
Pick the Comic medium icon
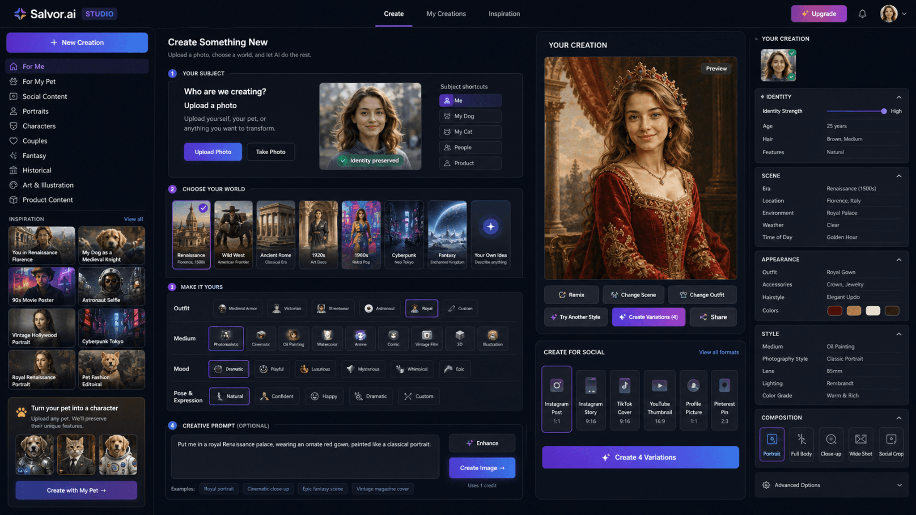394,335
